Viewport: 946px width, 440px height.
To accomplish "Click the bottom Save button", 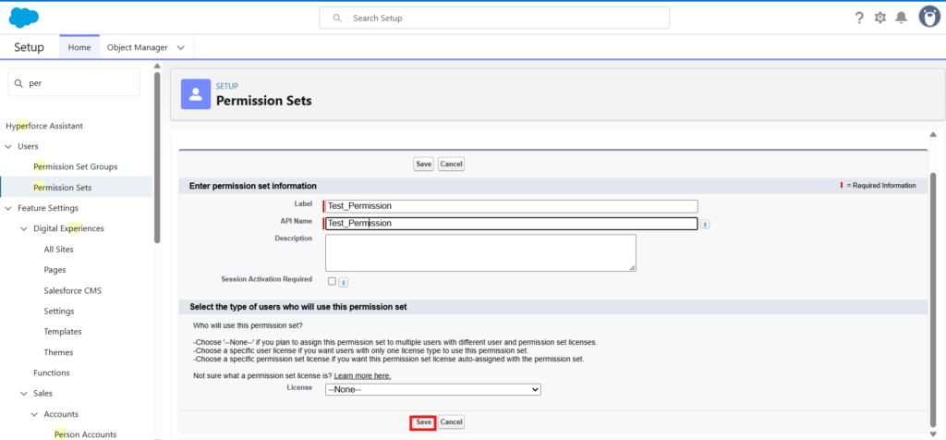I will tap(423, 422).
